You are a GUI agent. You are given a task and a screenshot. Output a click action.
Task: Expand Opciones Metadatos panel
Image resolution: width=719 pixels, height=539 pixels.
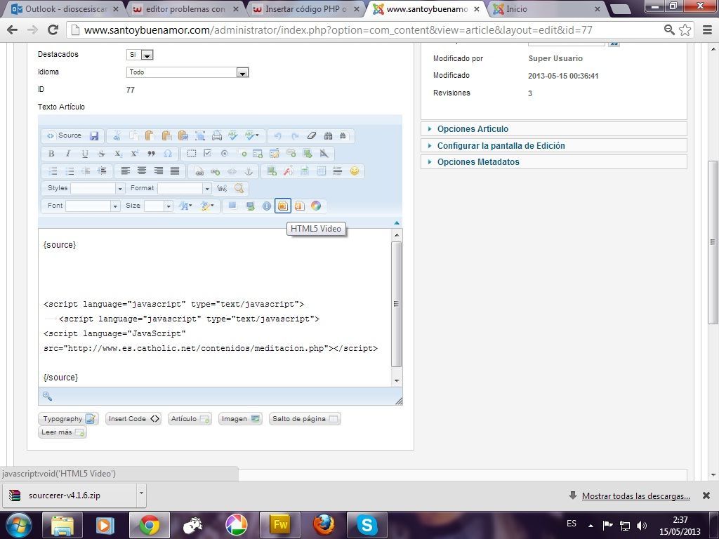coord(477,162)
